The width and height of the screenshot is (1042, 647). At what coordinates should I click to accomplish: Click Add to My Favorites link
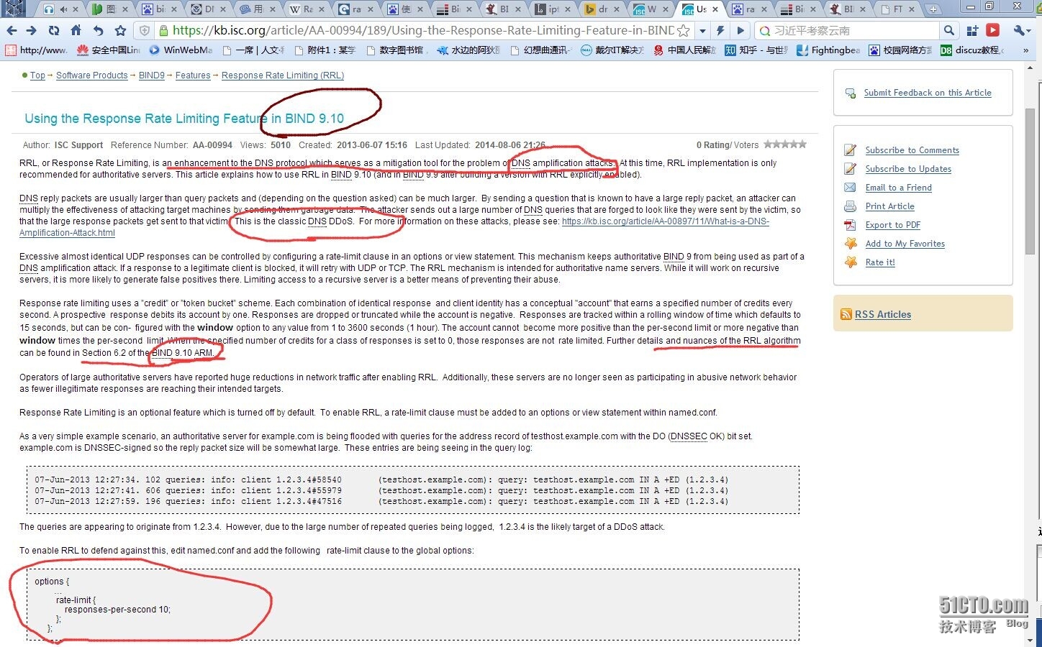coord(905,244)
